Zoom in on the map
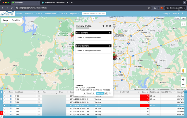Screen dimensions: 187x118 pyautogui.click(x=183, y=79)
